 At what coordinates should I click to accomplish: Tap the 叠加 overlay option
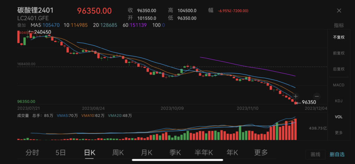[21, 25]
